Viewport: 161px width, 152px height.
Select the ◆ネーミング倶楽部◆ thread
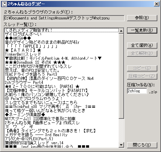[25, 115]
